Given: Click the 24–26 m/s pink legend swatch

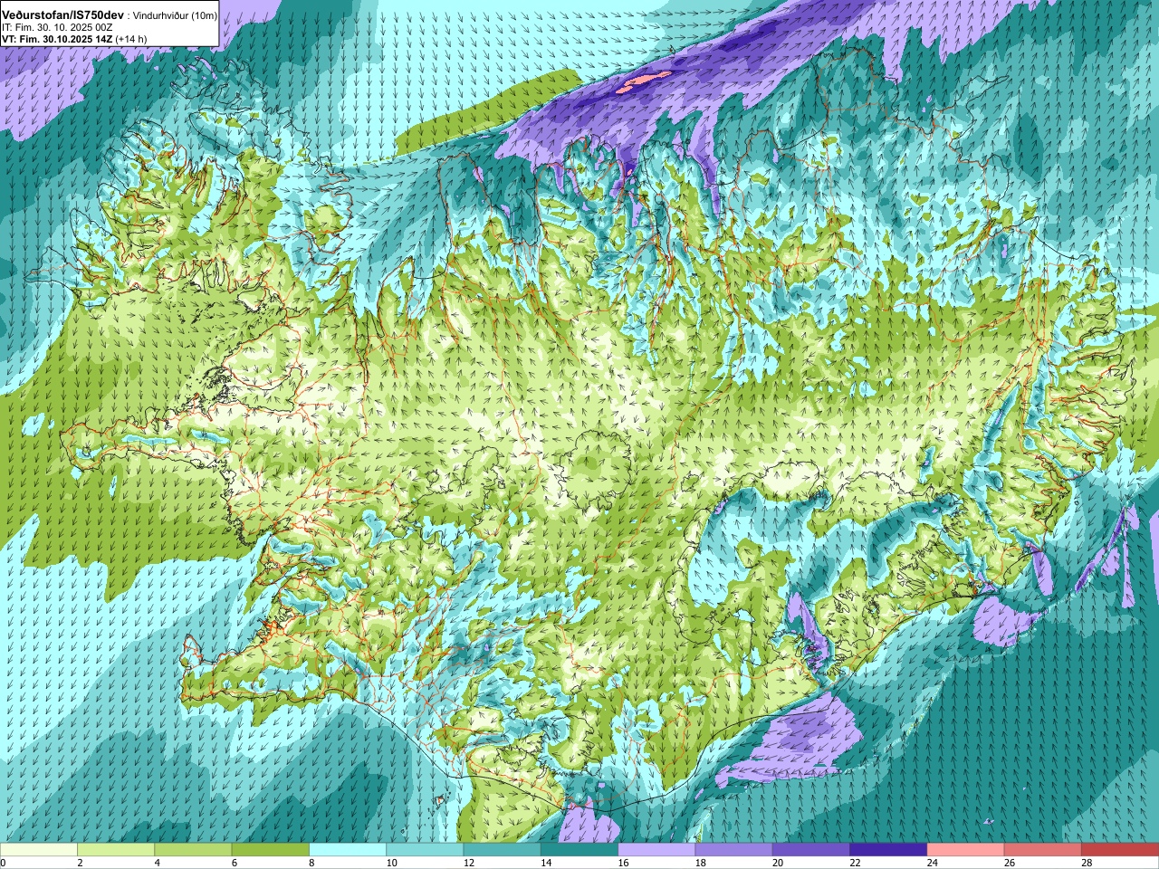Looking at the screenshot, I should point(966,850).
